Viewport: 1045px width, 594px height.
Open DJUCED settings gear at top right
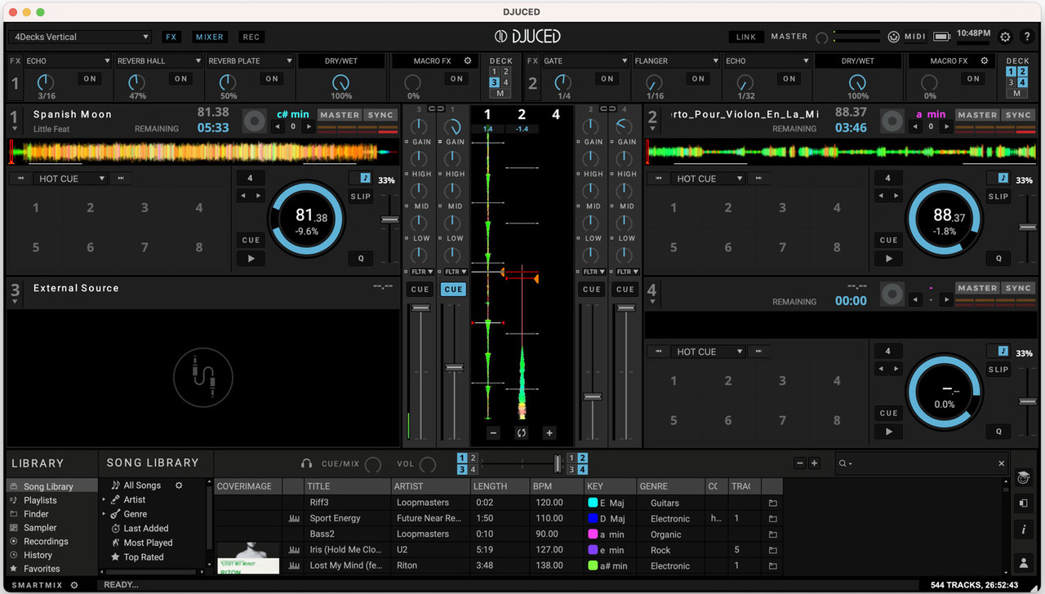tap(1005, 37)
